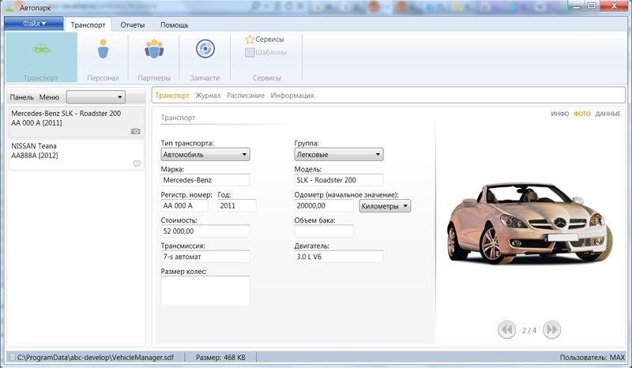
Task: Click the Год field showing 2011
Action: (x=237, y=205)
